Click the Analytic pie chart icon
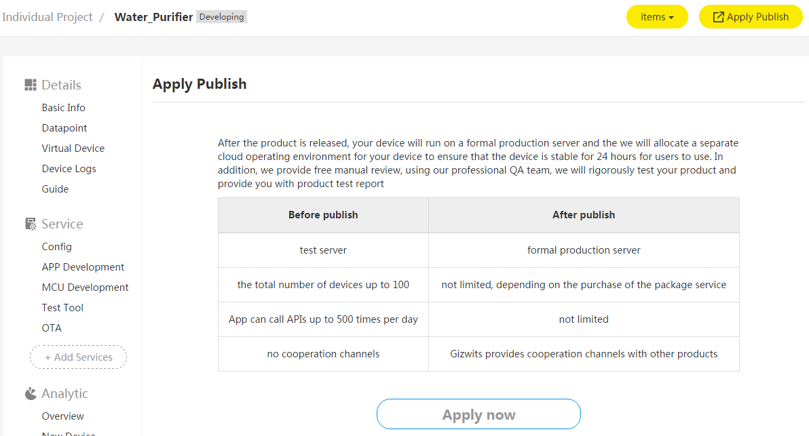The width and height of the screenshot is (809, 436). [30, 393]
